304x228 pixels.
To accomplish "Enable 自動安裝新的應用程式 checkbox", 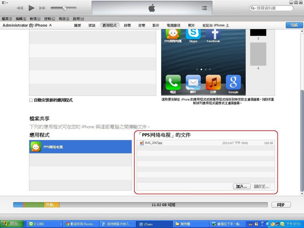I will [x=31, y=100].
